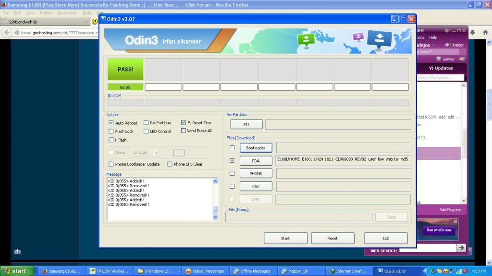
Task: Enable Nand Erase All checkbox
Action: pyautogui.click(x=183, y=131)
